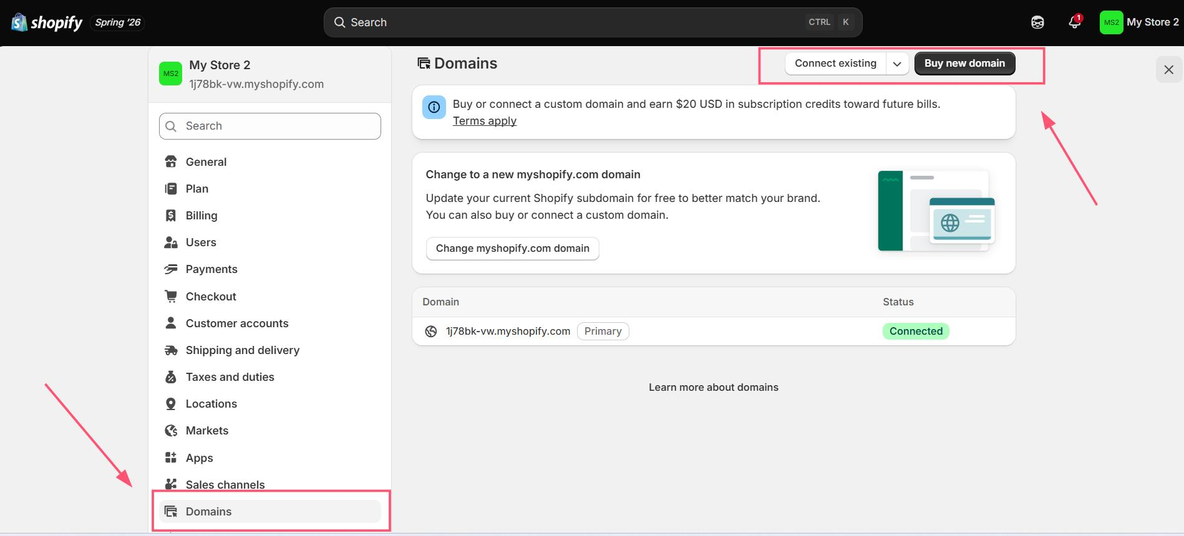Click the Customer accounts person icon
This screenshot has height=536, width=1184.
coord(171,323)
